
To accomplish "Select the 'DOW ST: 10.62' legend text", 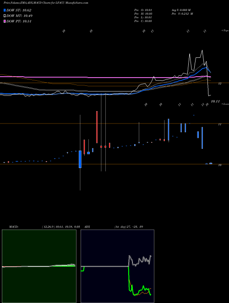I will (19, 10).
